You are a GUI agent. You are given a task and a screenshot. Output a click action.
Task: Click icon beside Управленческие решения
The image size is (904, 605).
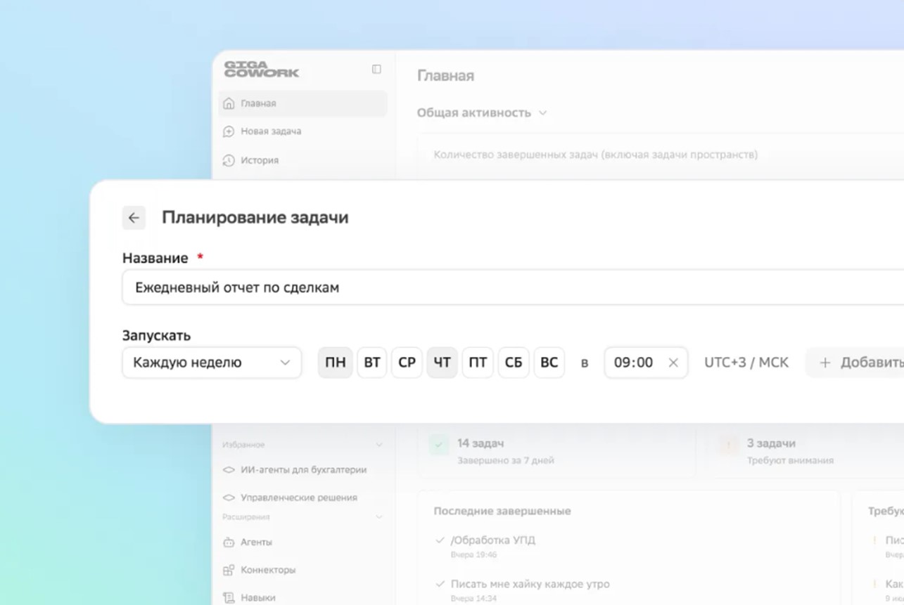[229, 497]
